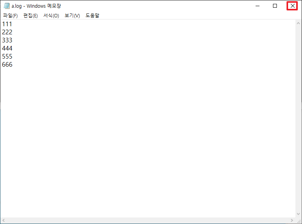Place the cursor on line 555
This screenshot has width=302, height=224.
click(7, 56)
